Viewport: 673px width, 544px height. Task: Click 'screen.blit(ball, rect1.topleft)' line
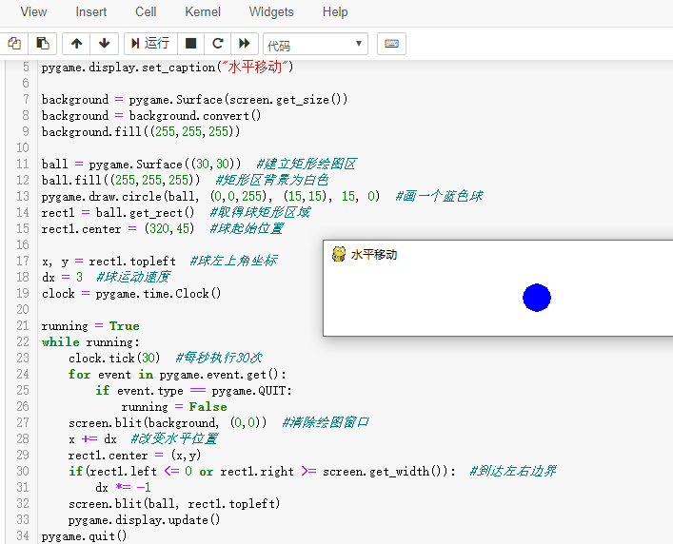tap(174, 504)
